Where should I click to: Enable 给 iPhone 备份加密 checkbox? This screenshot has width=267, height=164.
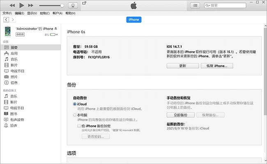coord(79,126)
